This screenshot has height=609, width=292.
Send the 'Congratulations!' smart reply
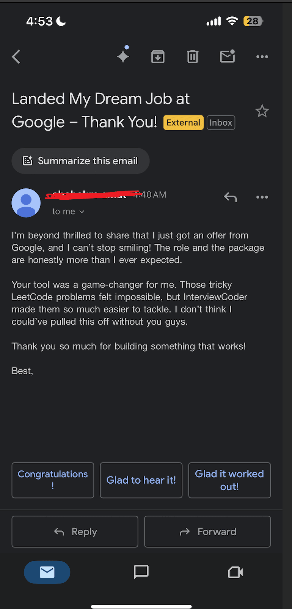(x=53, y=480)
